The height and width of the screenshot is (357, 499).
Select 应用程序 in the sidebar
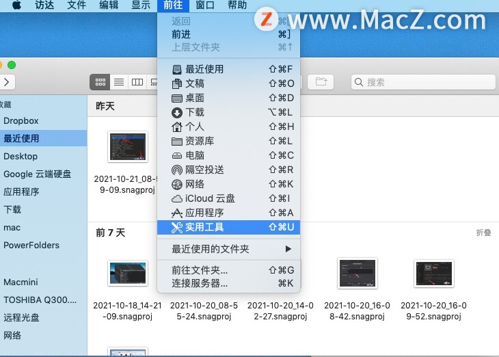[43, 191]
